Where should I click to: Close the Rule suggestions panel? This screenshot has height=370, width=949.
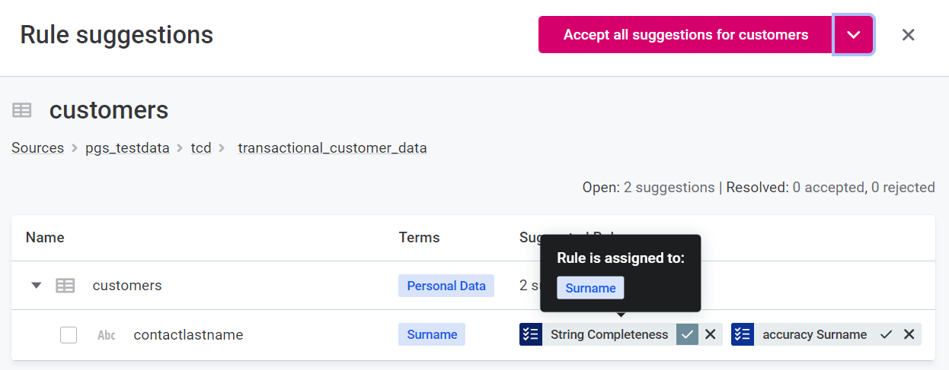908,35
